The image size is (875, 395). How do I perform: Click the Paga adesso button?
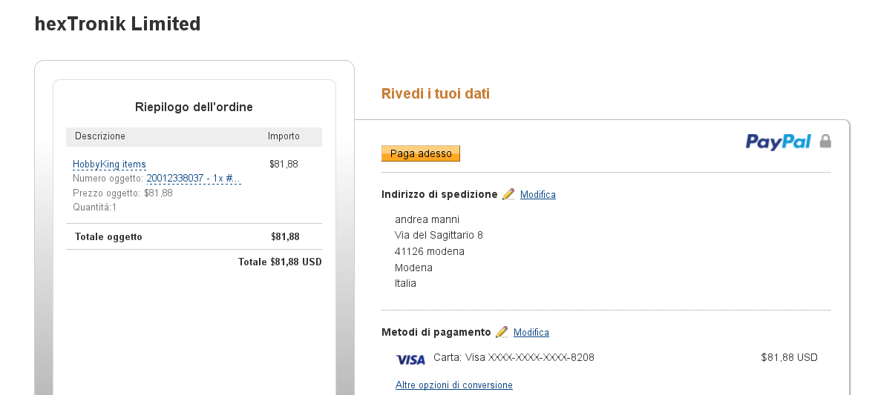(x=421, y=153)
